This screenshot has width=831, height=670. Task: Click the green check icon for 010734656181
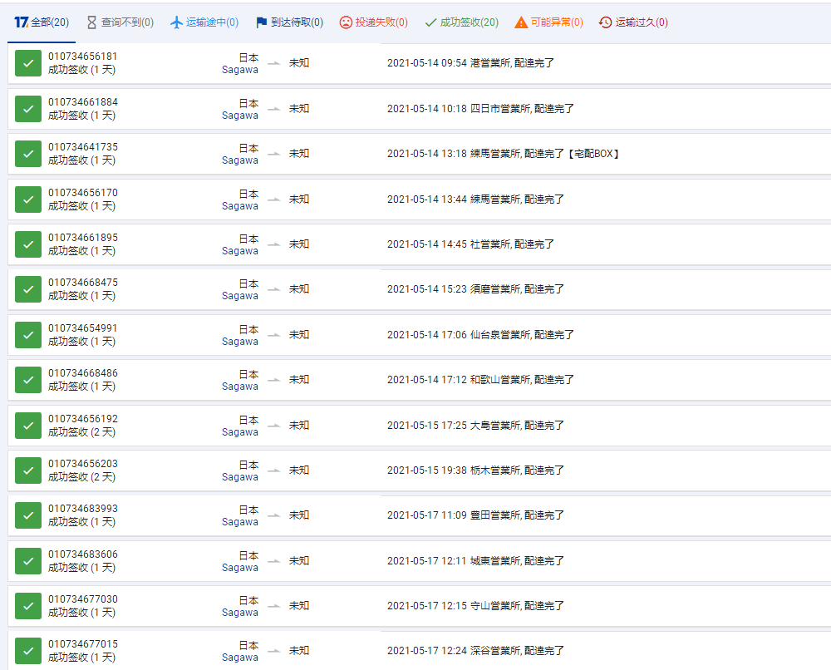(28, 63)
